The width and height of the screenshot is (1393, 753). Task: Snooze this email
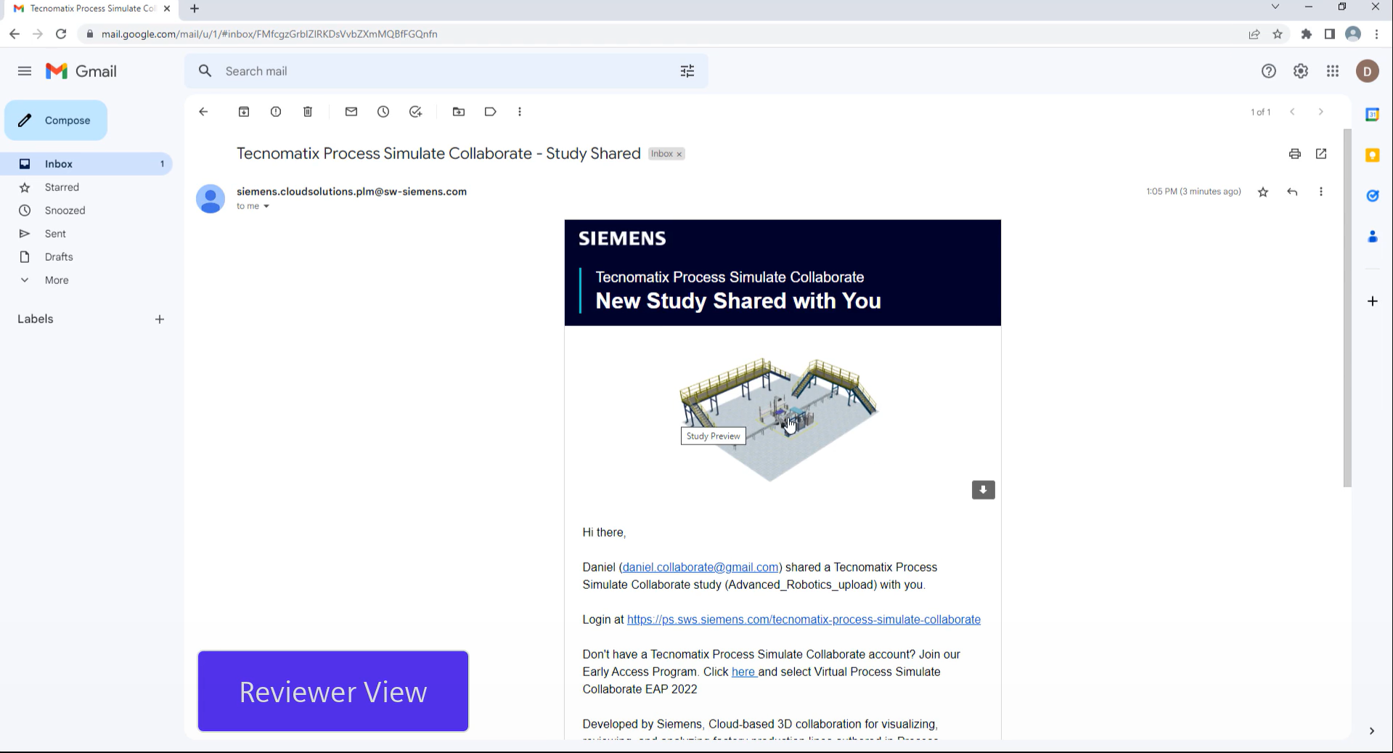click(x=383, y=111)
